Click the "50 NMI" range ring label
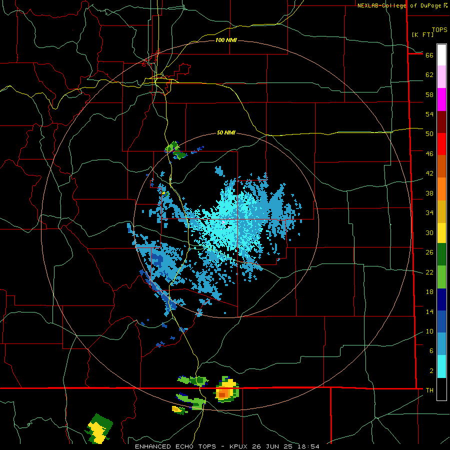 point(226,132)
